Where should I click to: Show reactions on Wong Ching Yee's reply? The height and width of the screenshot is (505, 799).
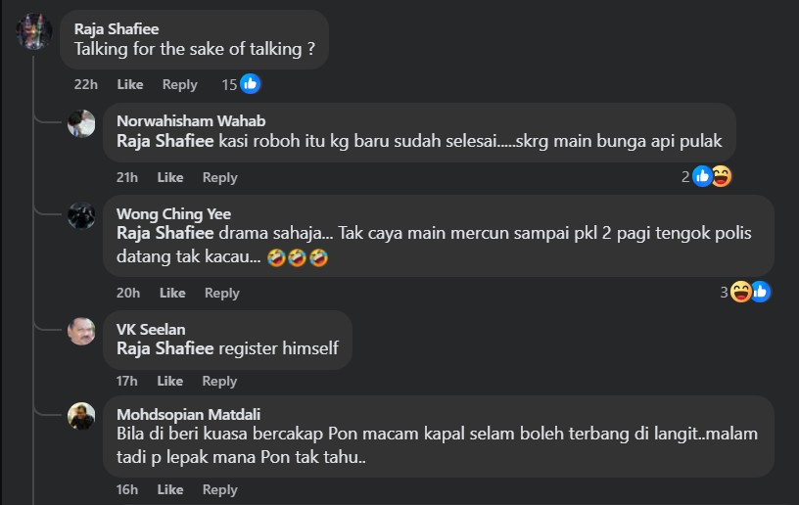749,292
